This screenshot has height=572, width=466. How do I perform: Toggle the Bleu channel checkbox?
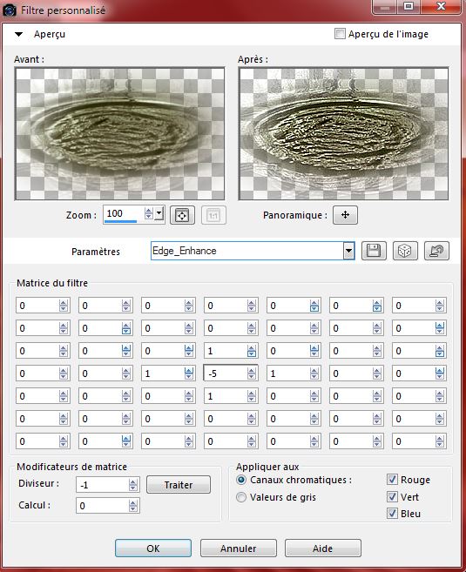point(392,514)
